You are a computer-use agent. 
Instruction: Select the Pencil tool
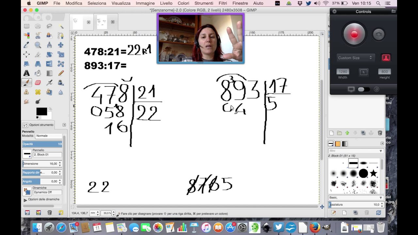[x=61, y=73]
